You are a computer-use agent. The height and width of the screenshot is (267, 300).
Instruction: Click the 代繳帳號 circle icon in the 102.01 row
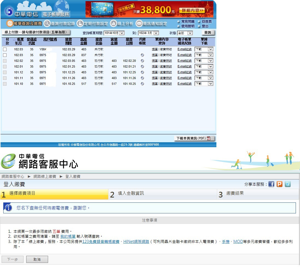142,66
